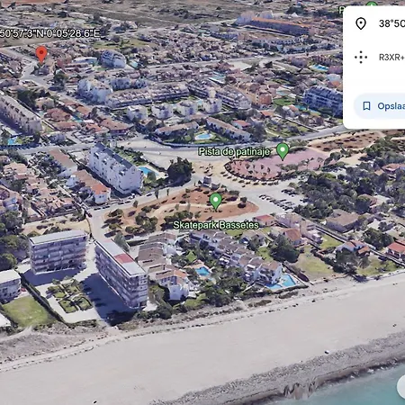The image size is (405, 405).
Task: Click the round white control at bottom right
Action: [x=401, y=387]
